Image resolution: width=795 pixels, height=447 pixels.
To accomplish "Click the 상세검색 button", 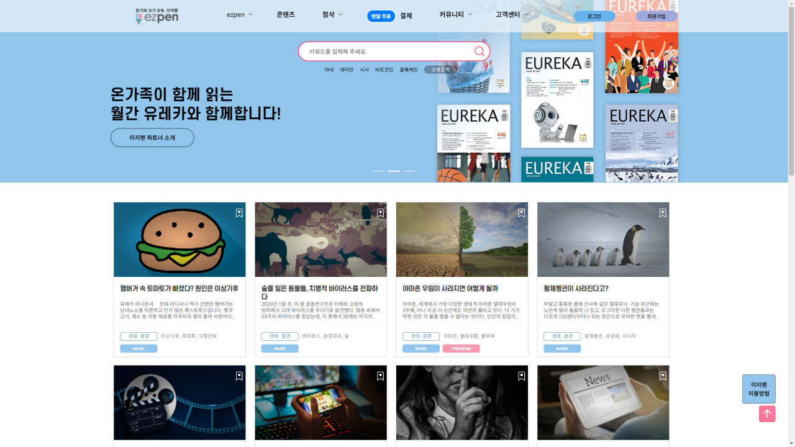I will pyautogui.click(x=440, y=70).
